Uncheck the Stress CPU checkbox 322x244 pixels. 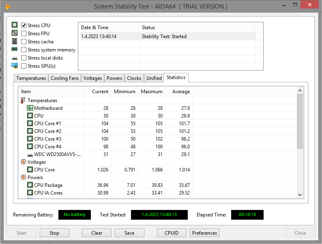point(24,25)
